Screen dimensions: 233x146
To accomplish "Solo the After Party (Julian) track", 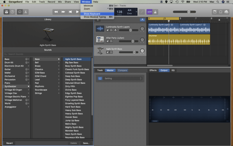I will 111,41.
